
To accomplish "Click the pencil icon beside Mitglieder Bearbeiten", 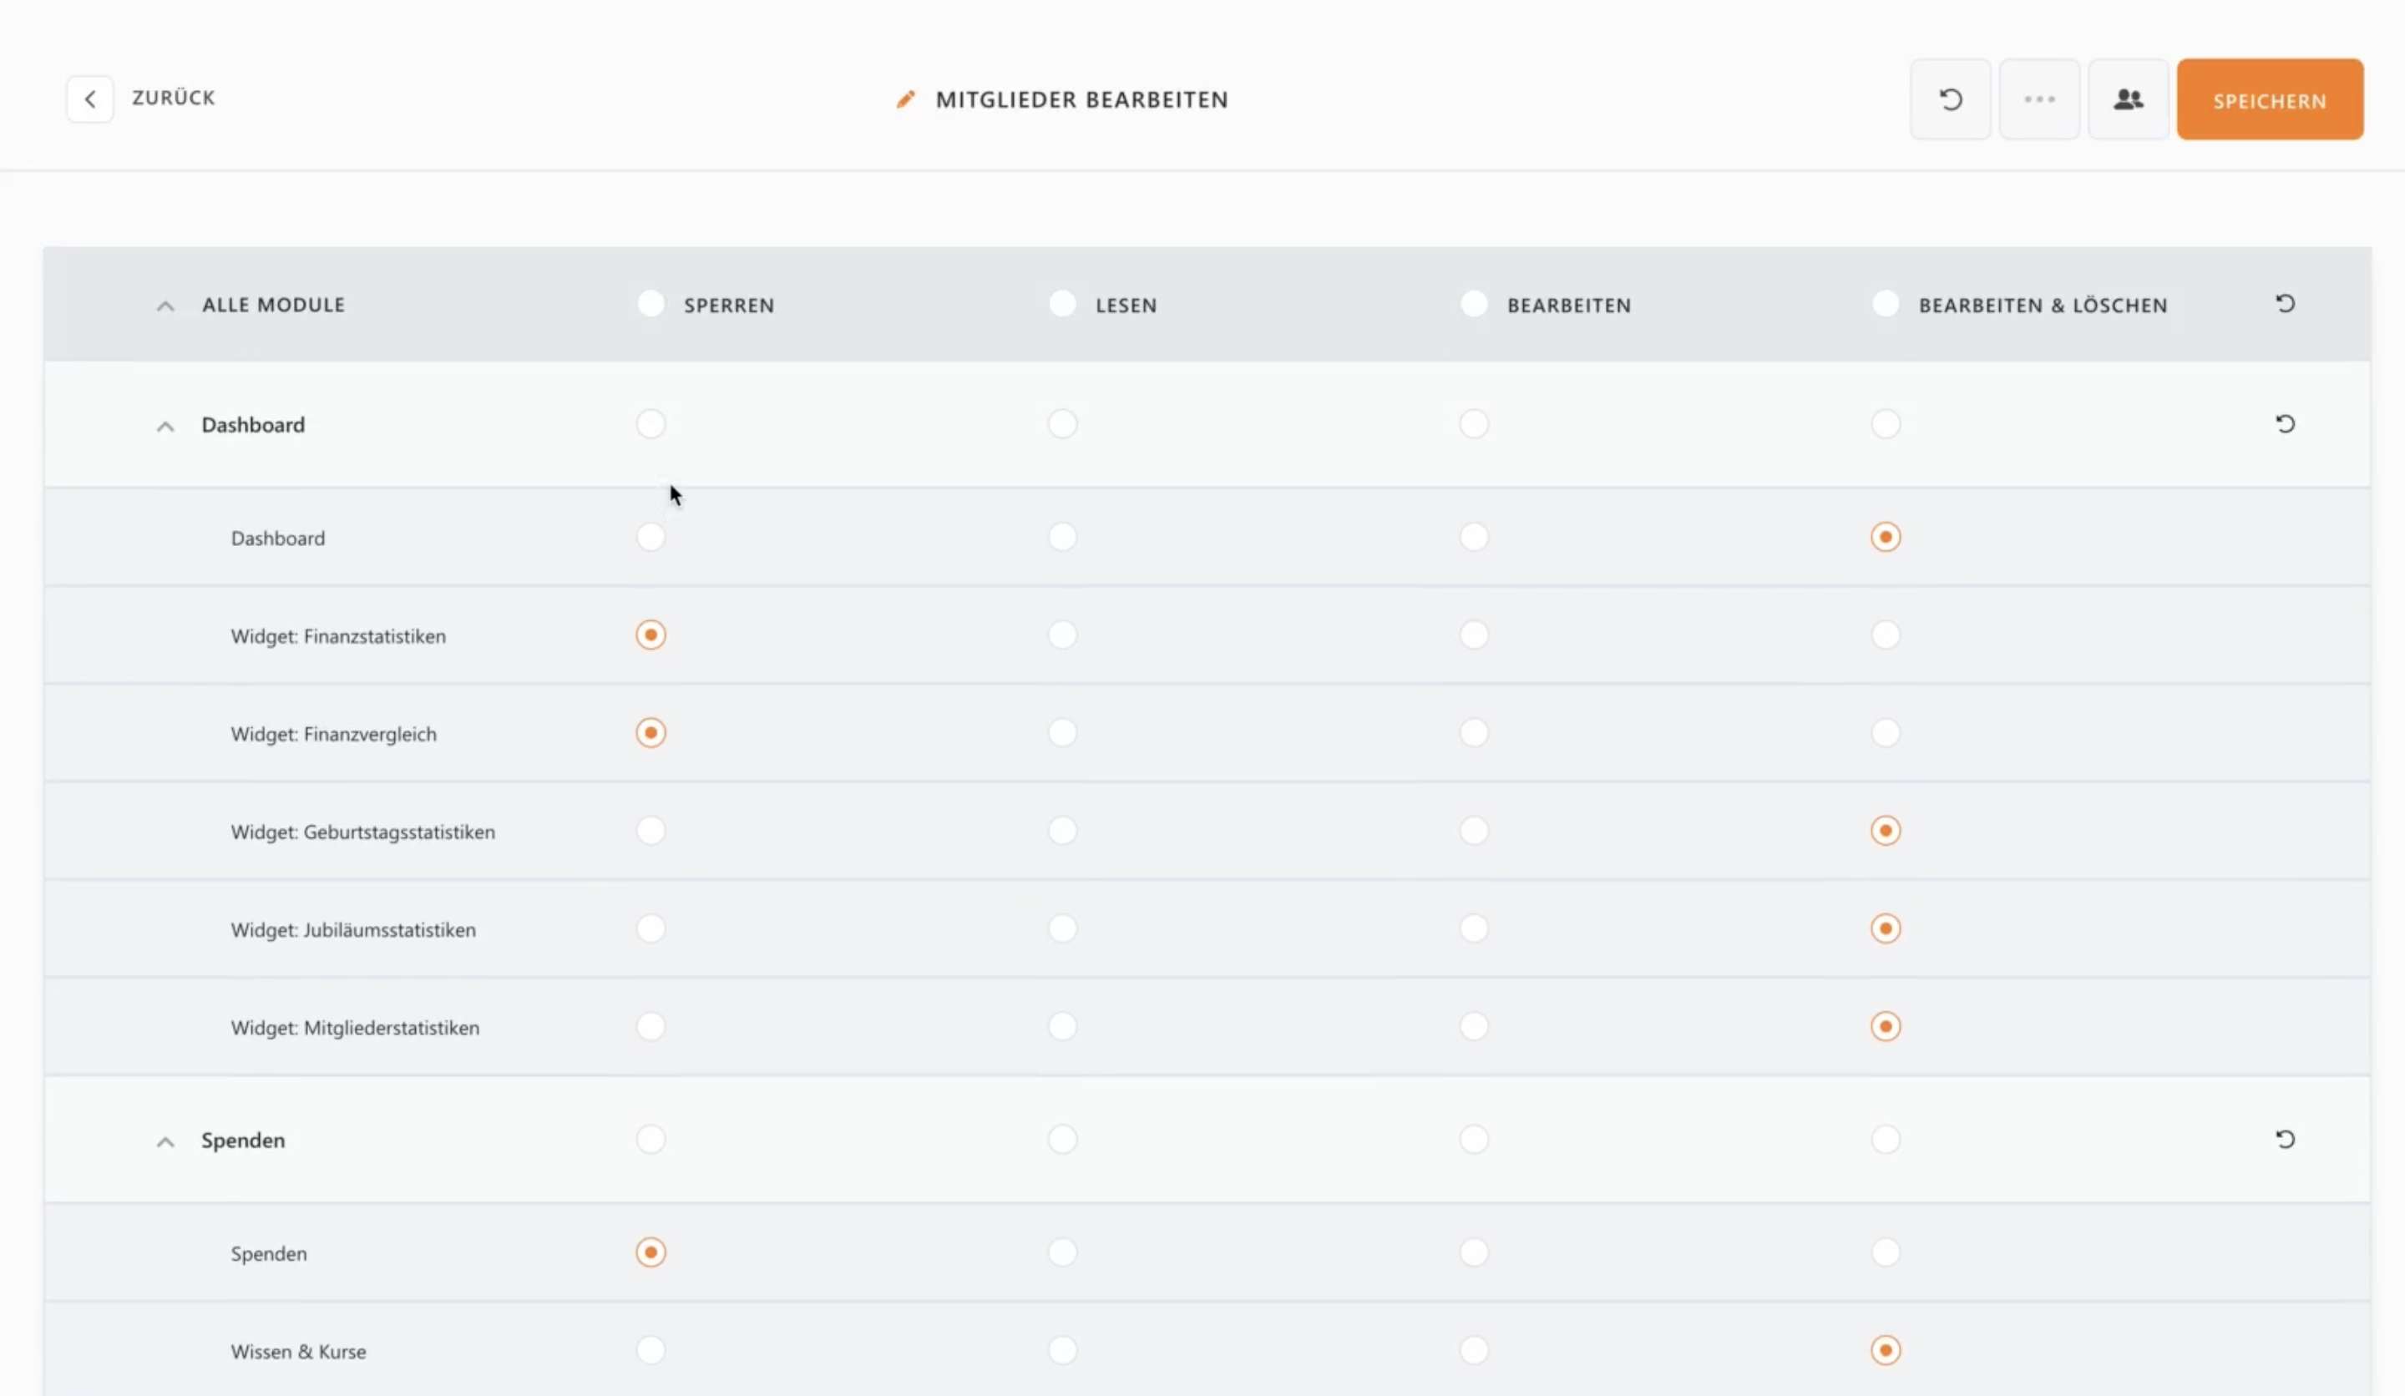I will tap(906, 99).
